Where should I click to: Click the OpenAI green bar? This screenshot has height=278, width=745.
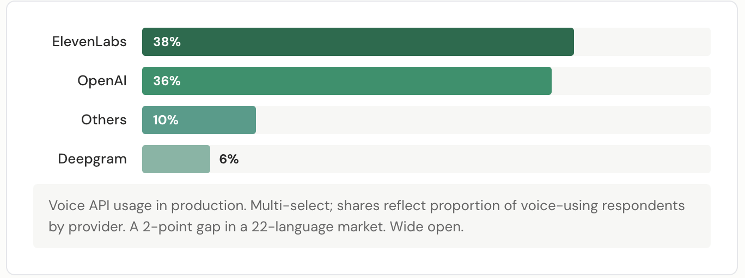pos(347,81)
